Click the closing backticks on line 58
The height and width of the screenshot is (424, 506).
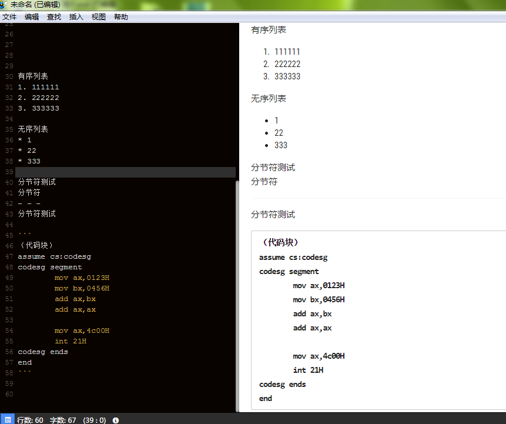pos(25,371)
